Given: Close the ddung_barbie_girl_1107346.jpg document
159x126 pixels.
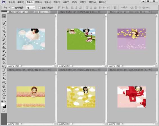Looking at the screenshot, I should (149, 12).
